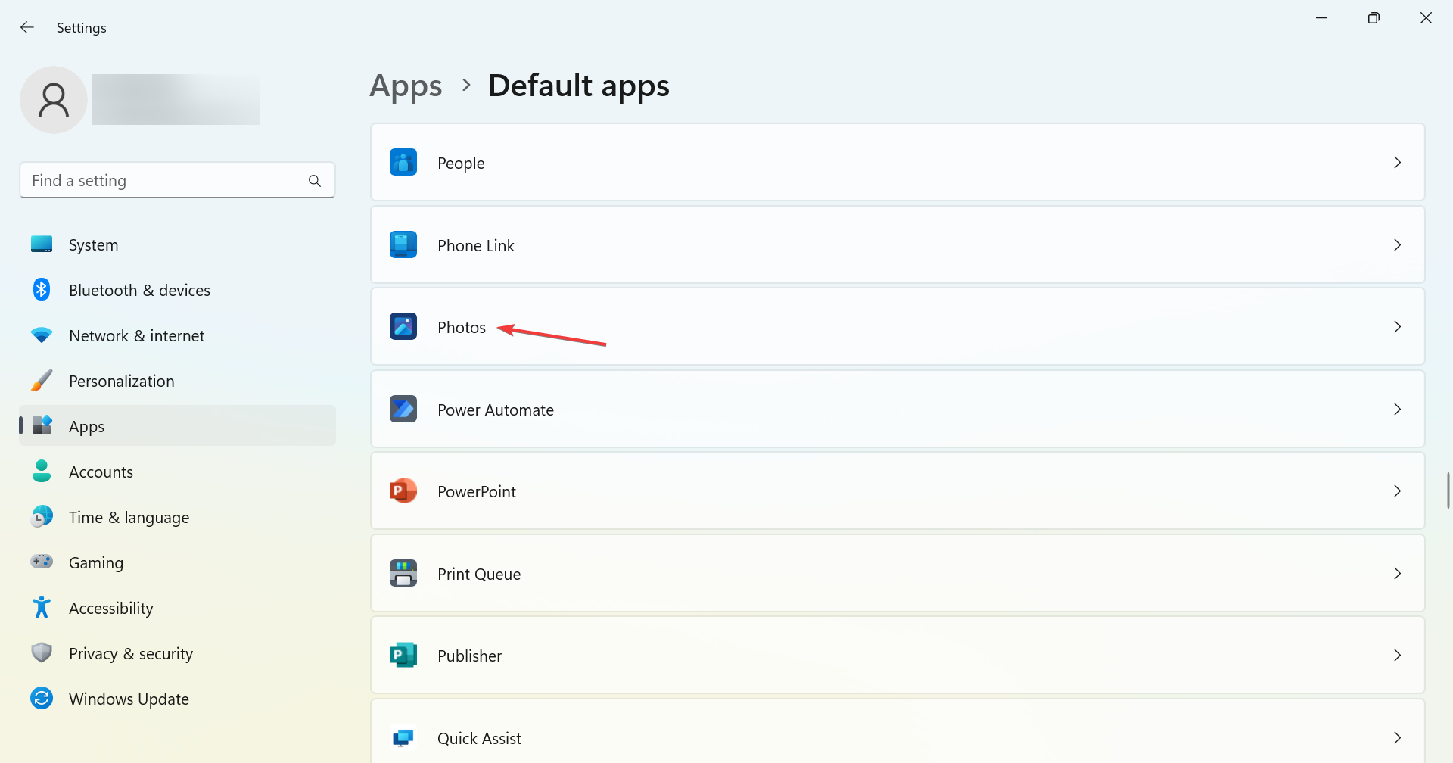Click the Time & language globe icon
This screenshot has width=1453, height=763.
click(42, 516)
